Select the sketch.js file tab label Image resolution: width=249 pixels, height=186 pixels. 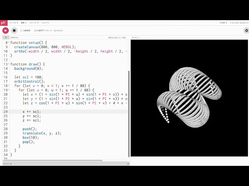pyautogui.click(x=14, y=37)
